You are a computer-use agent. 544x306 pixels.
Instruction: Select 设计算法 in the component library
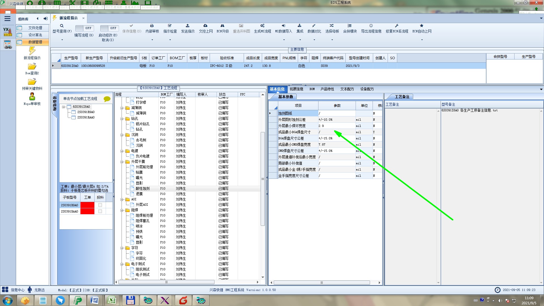(x=35, y=35)
